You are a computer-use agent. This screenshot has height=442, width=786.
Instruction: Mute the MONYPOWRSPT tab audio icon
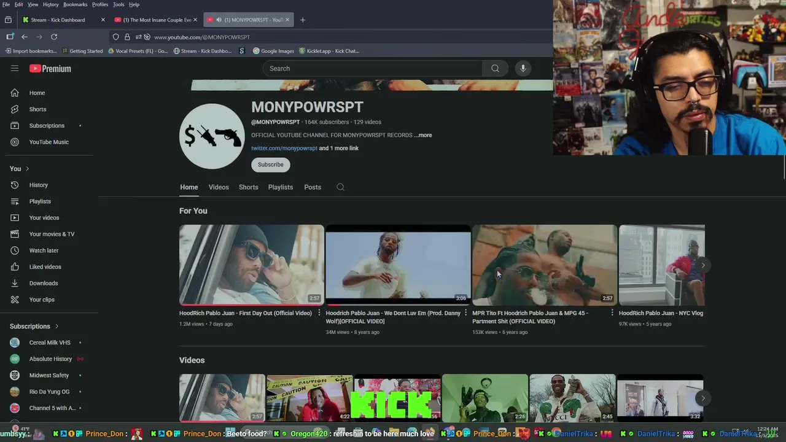point(219,20)
